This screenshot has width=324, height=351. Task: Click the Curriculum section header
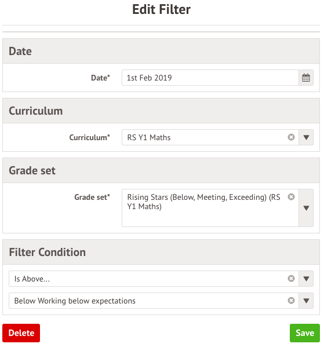pos(161,111)
